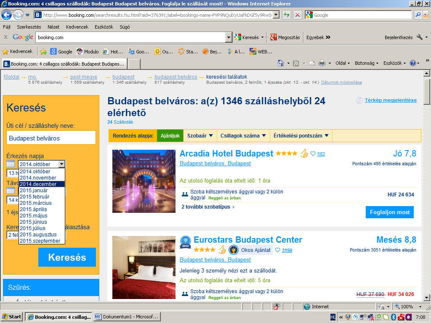Viewport: 431px width, 323px height.
Task: Click the Windows Start button
Action: coord(11,317)
